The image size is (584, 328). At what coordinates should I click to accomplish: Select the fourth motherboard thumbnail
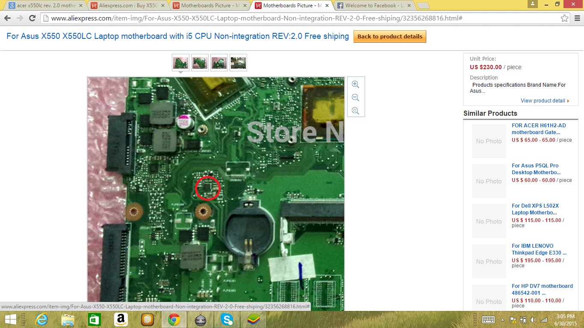point(238,62)
